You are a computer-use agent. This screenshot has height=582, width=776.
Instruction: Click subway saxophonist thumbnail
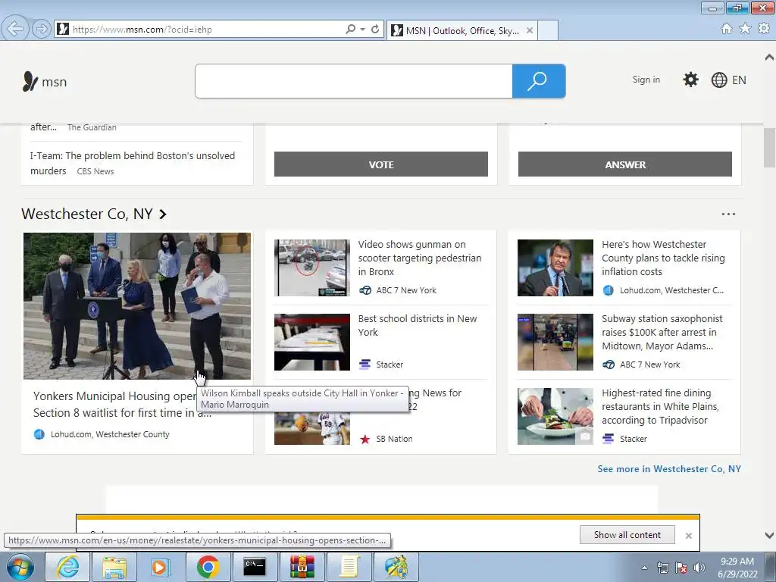pyautogui.click(x=555, y=342)
